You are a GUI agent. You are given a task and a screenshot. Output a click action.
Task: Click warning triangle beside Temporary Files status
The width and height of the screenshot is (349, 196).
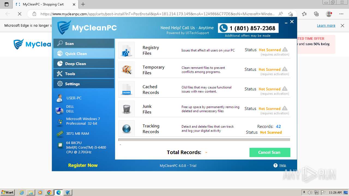[285, 69]
